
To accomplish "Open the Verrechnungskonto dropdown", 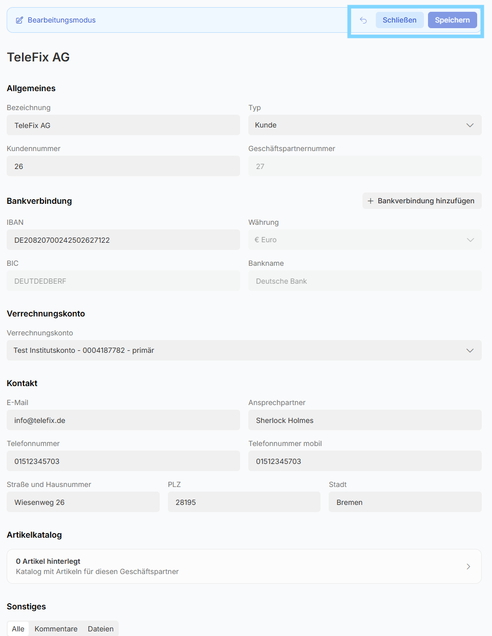I will click(x=244, y=351).
